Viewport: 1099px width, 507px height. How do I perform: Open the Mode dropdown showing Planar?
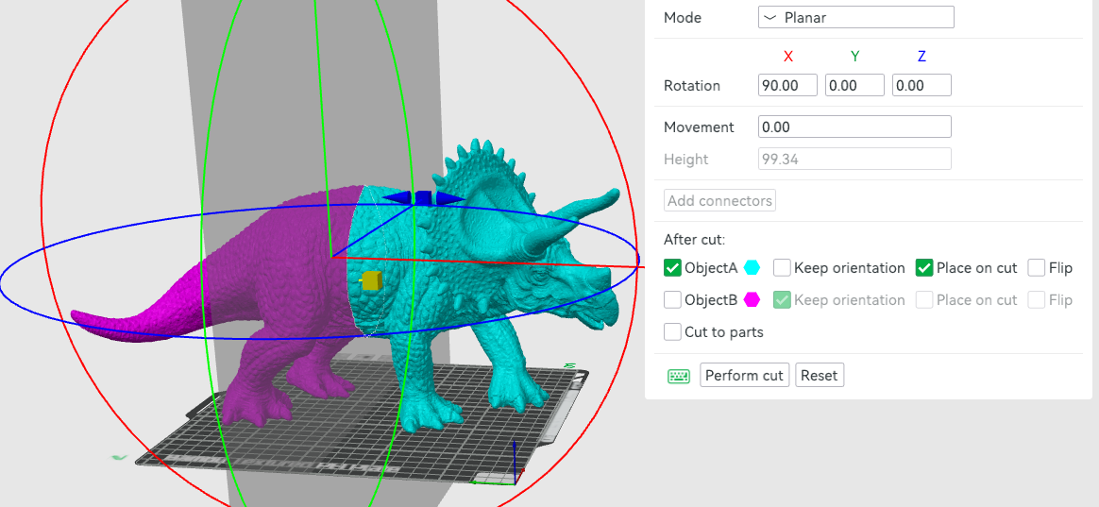tap(855, 17)
